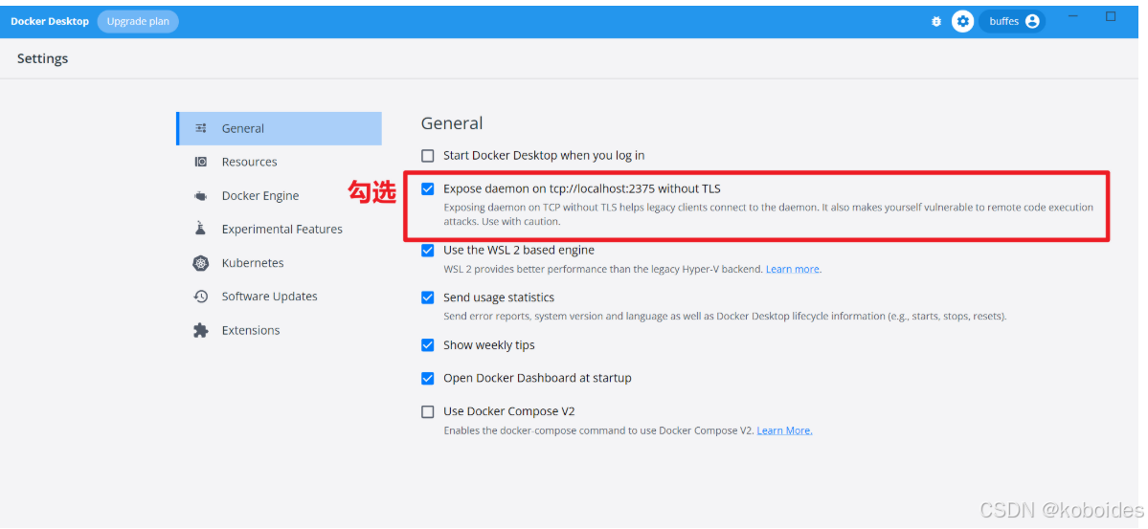This screenshot has width=1148, height=529.
Task: Uncheck Use the WSL 2 based engine
Action: (428, 251)
